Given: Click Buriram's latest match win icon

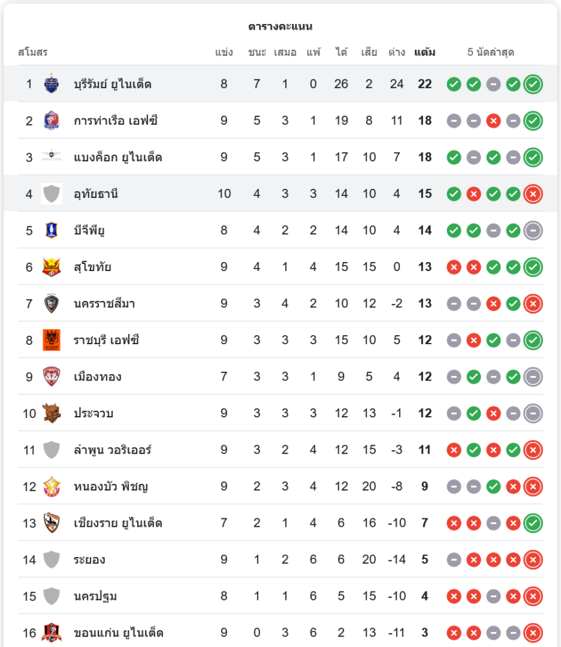Looking at the screenshot, I should (x=533, y=84).
